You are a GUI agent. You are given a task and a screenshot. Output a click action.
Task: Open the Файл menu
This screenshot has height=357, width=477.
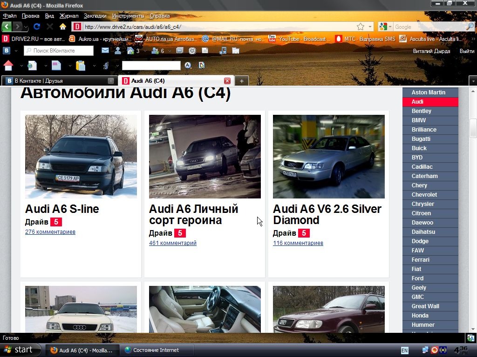pyautogui.click(x=10, y=16)
